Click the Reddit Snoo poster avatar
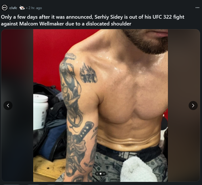The height and width of the screenshot is (185, 202). [x=22, y=8]
